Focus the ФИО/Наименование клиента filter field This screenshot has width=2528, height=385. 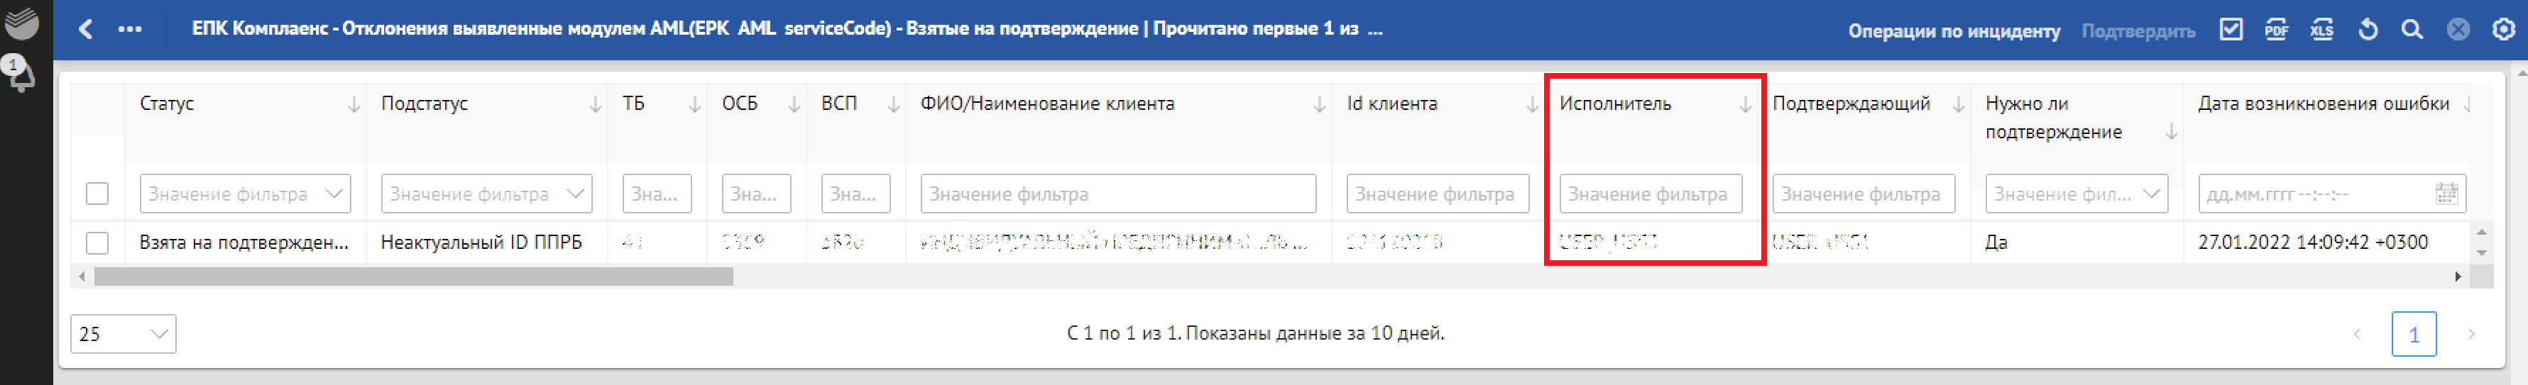[x=1118, y=194]
